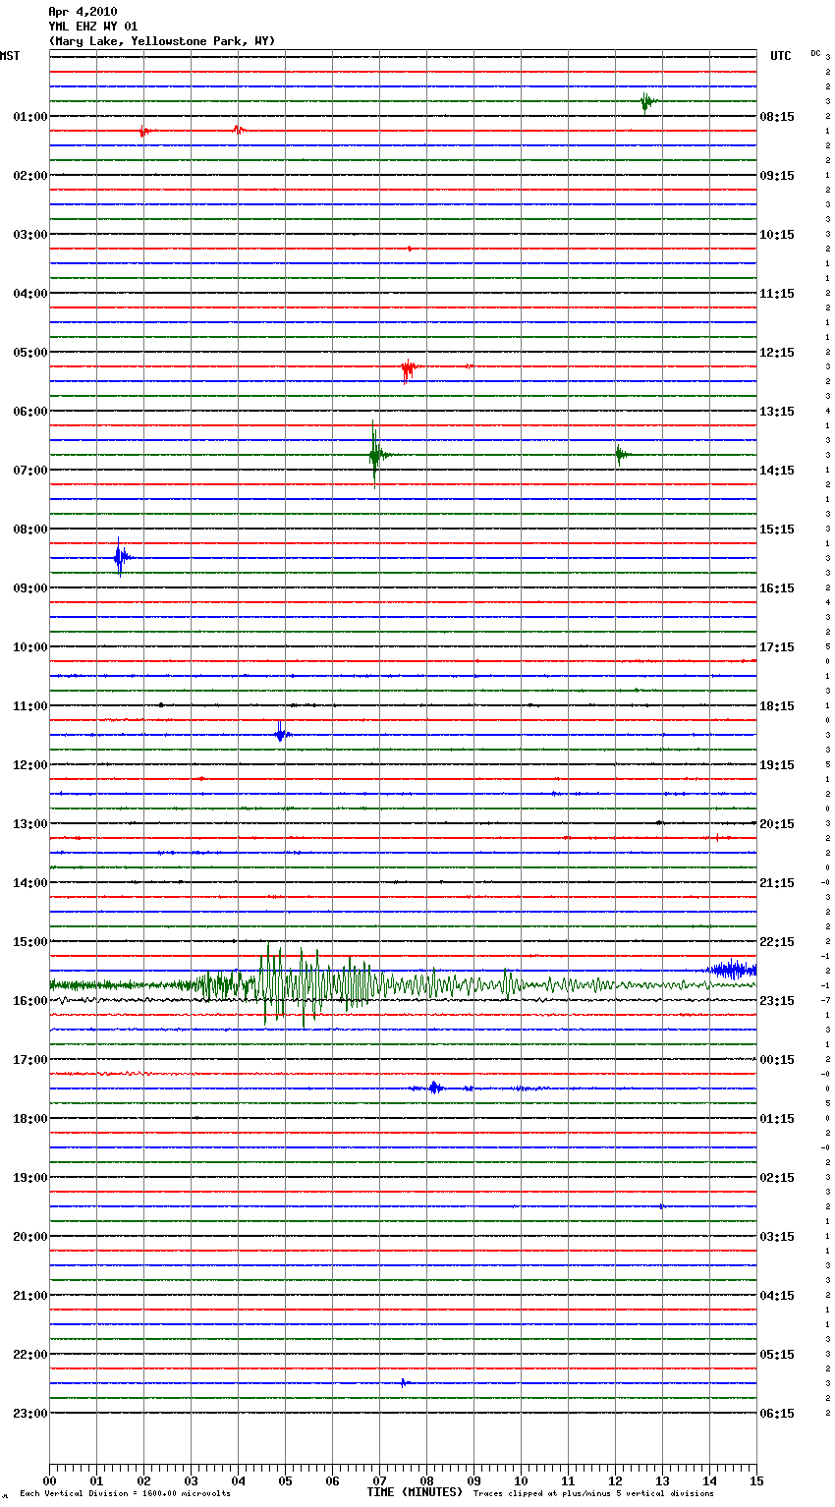Viewport: 835px width, 1507px height.
Task: Click the "05:00" MST time label
Action: pyautogui.click(x=30, y=353)
